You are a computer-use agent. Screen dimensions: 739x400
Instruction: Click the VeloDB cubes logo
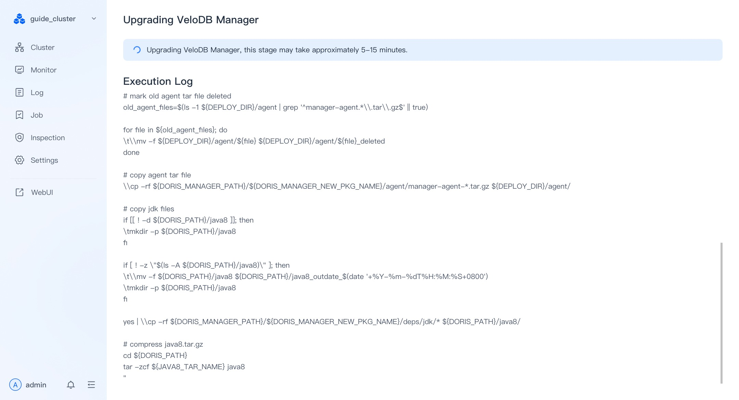coord(20,19)
